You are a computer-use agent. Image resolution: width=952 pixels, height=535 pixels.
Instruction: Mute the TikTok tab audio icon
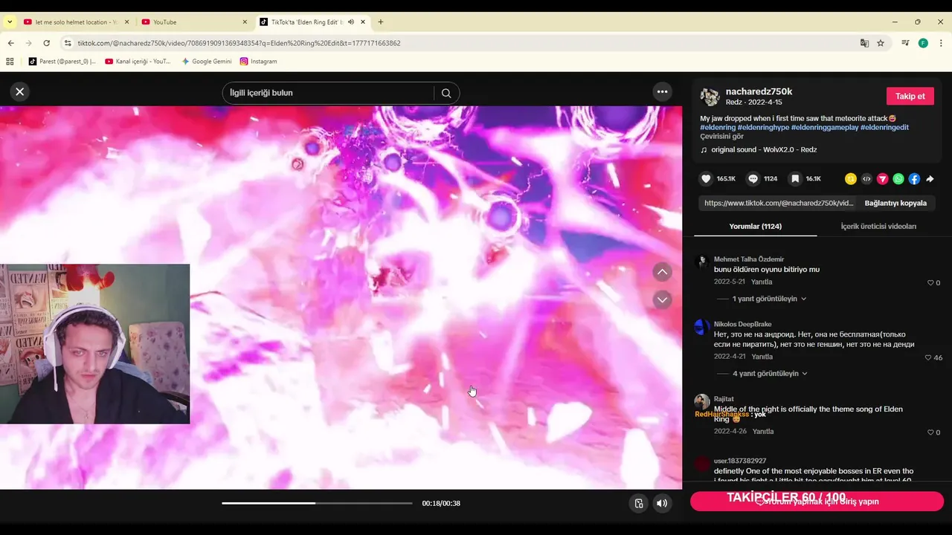[x=350, y=22]
